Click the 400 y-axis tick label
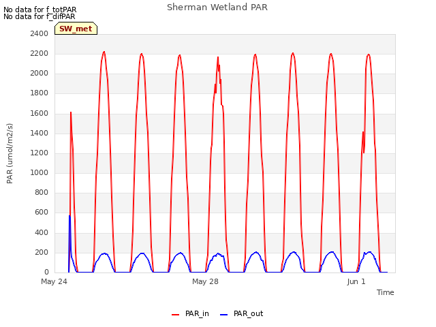This screenshot has height=327, width=436. (x=42, y=232)
